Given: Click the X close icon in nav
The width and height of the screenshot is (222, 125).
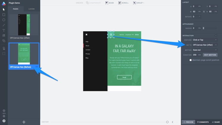Looking at the screenshot, I should 86,35.
